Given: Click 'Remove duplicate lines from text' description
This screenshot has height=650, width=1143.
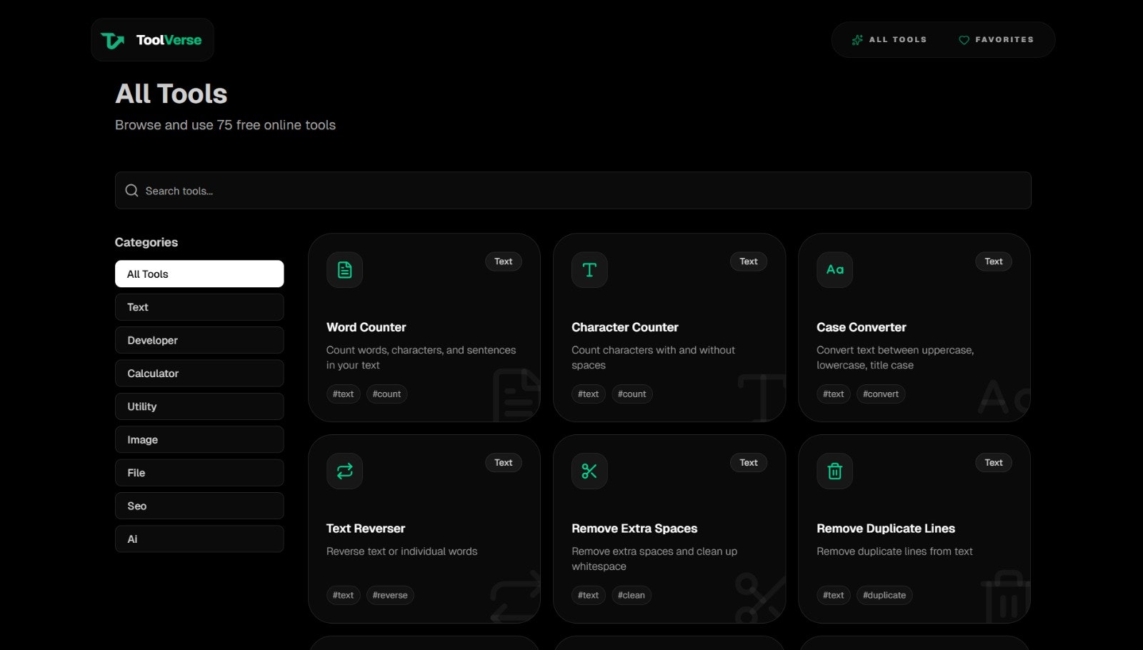Looking at the screenshot, I should [894, 551].
